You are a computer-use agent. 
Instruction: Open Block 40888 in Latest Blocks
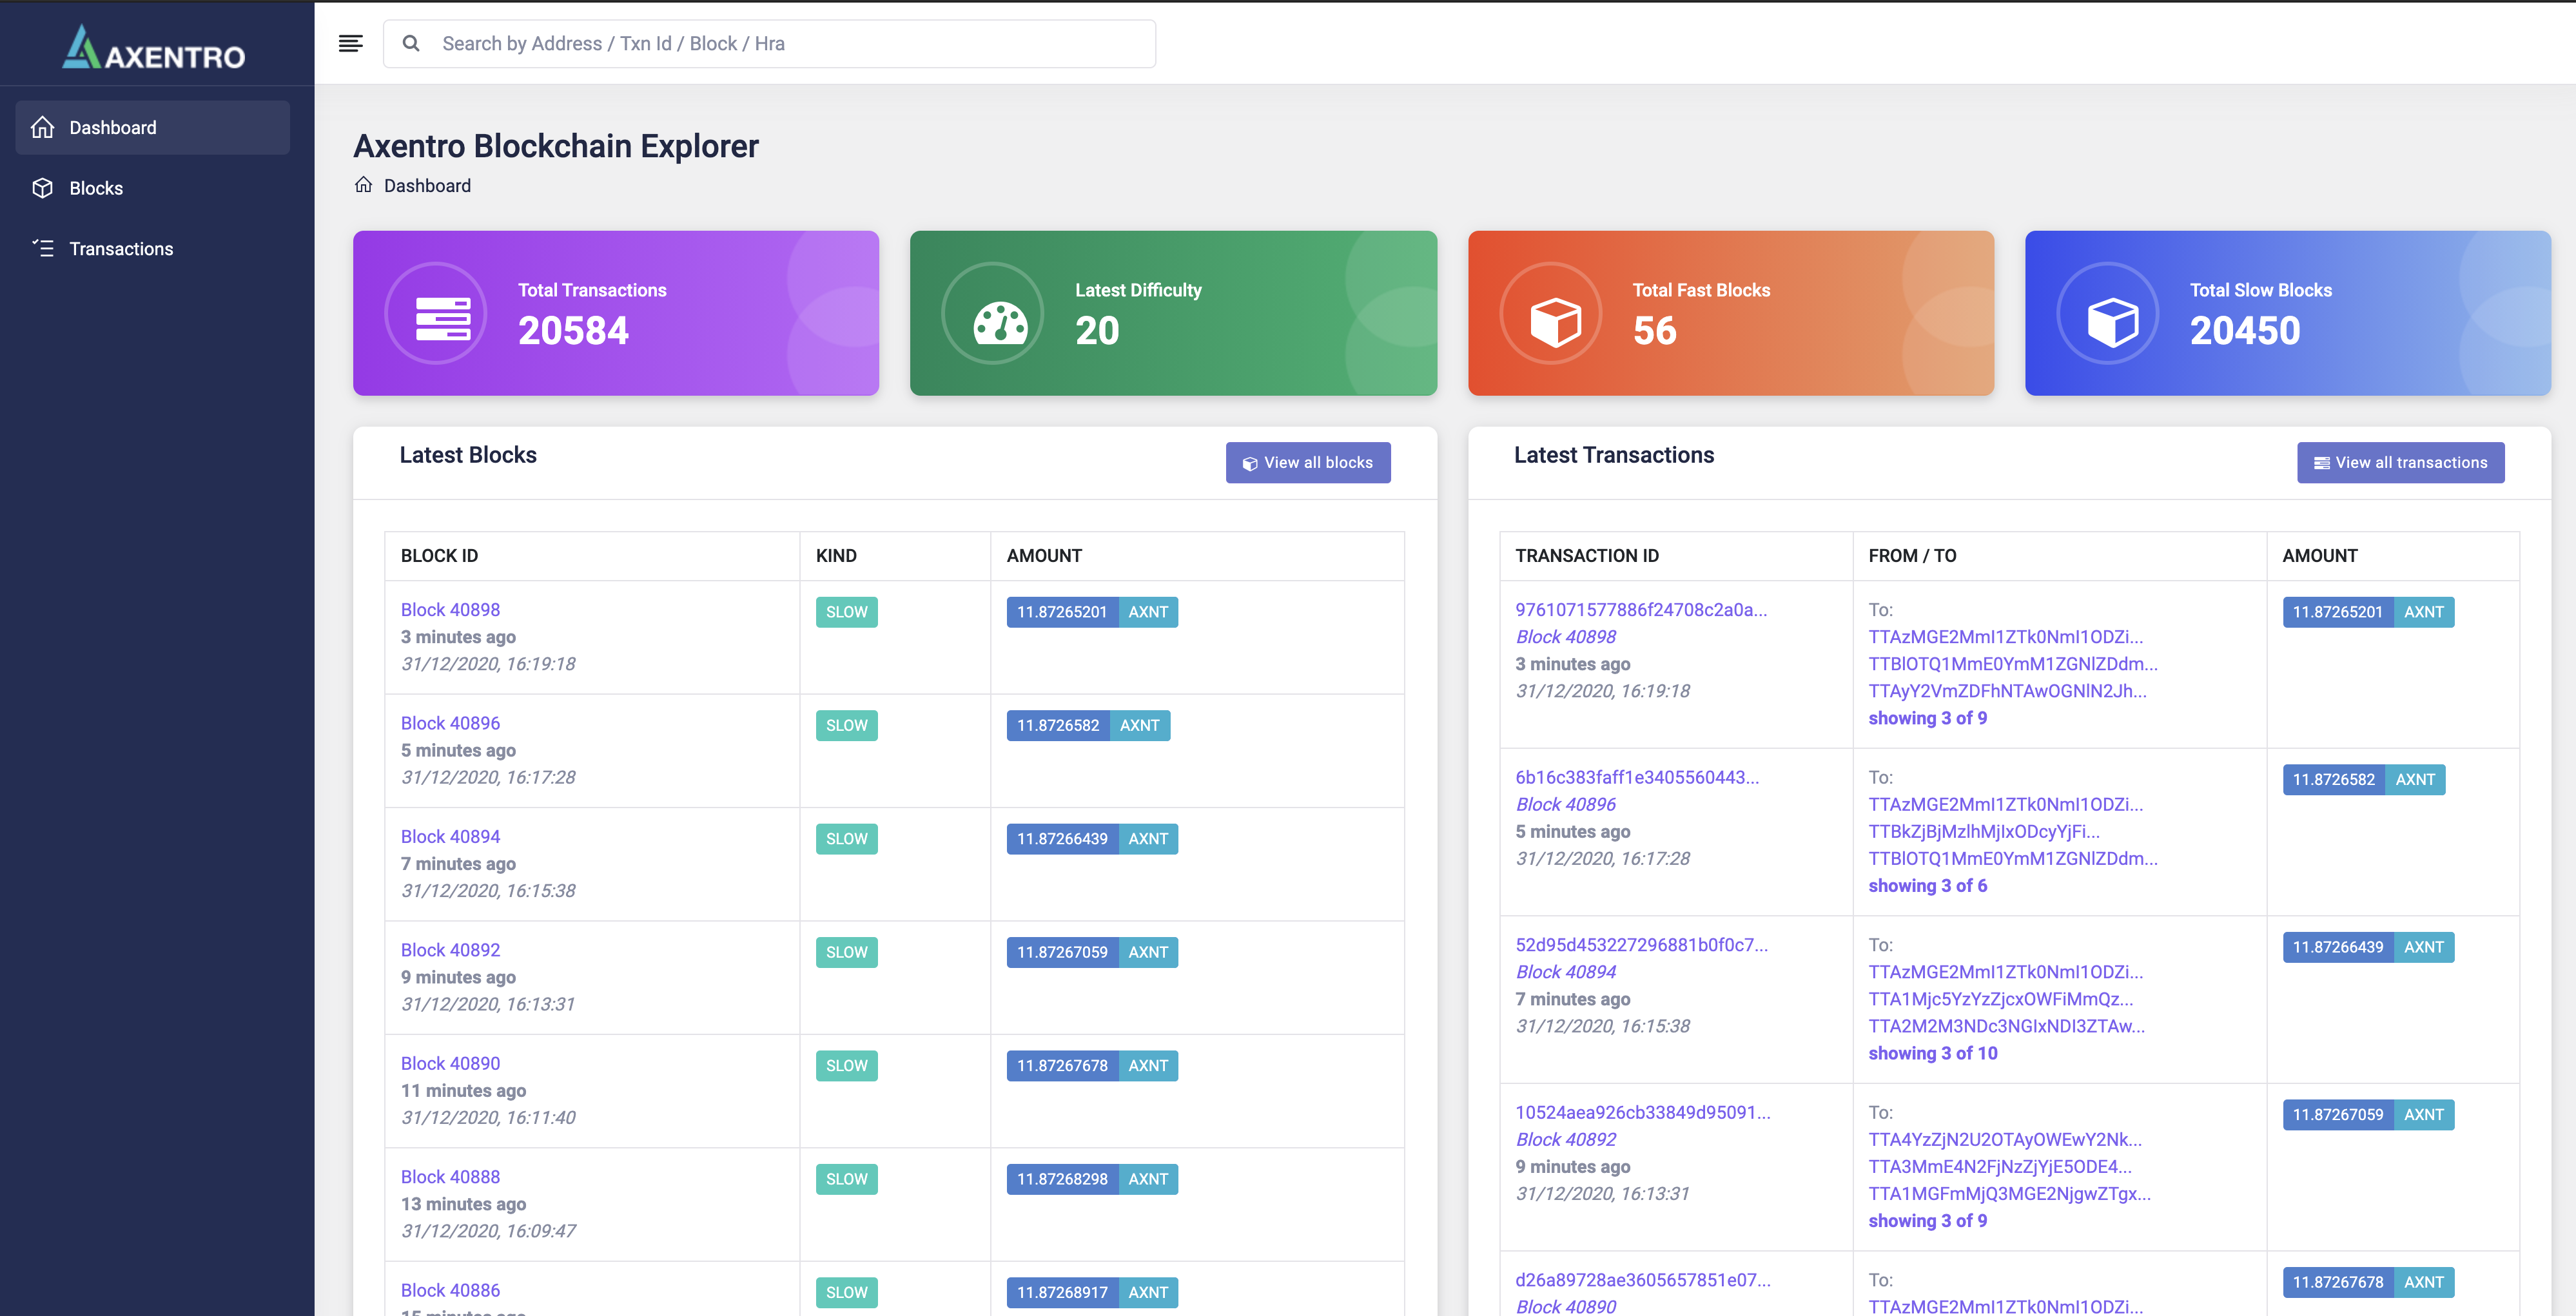tap(450, 1176)
